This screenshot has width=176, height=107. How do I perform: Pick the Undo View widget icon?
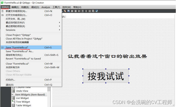pos(13,91)
